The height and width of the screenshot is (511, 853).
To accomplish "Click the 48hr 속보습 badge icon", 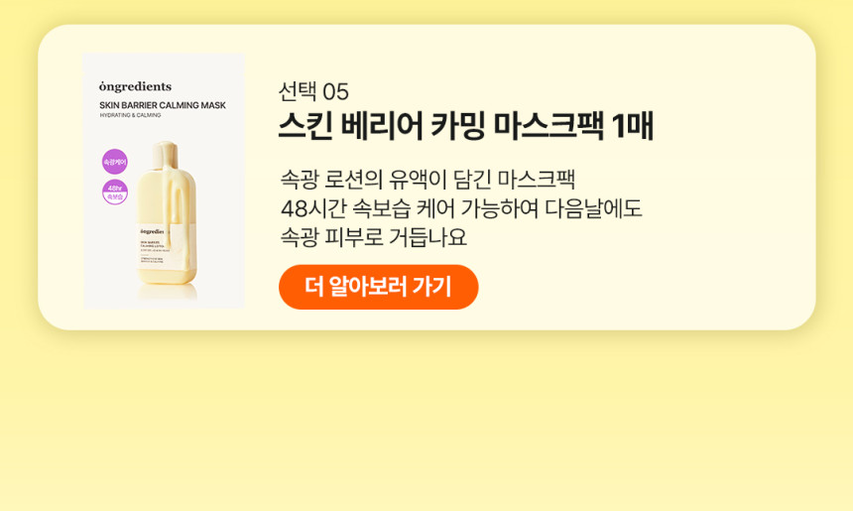I will click(115, 192).
